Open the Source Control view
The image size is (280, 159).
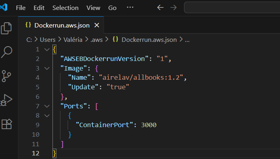tap(6, 76)
